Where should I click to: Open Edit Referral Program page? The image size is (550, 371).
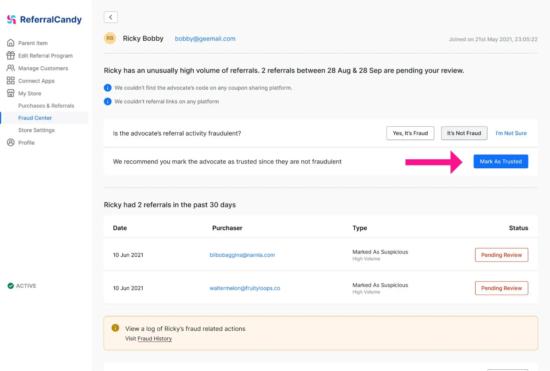tap(46, 56)
